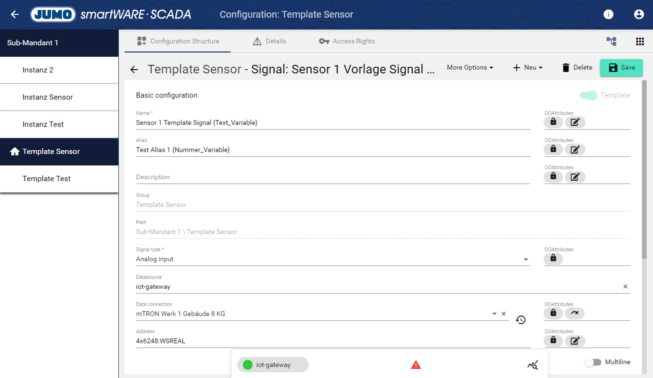The height and width of the screenshot is (378, 653).
Task: Open the apps grid view icon
Action: pos(640,41)
